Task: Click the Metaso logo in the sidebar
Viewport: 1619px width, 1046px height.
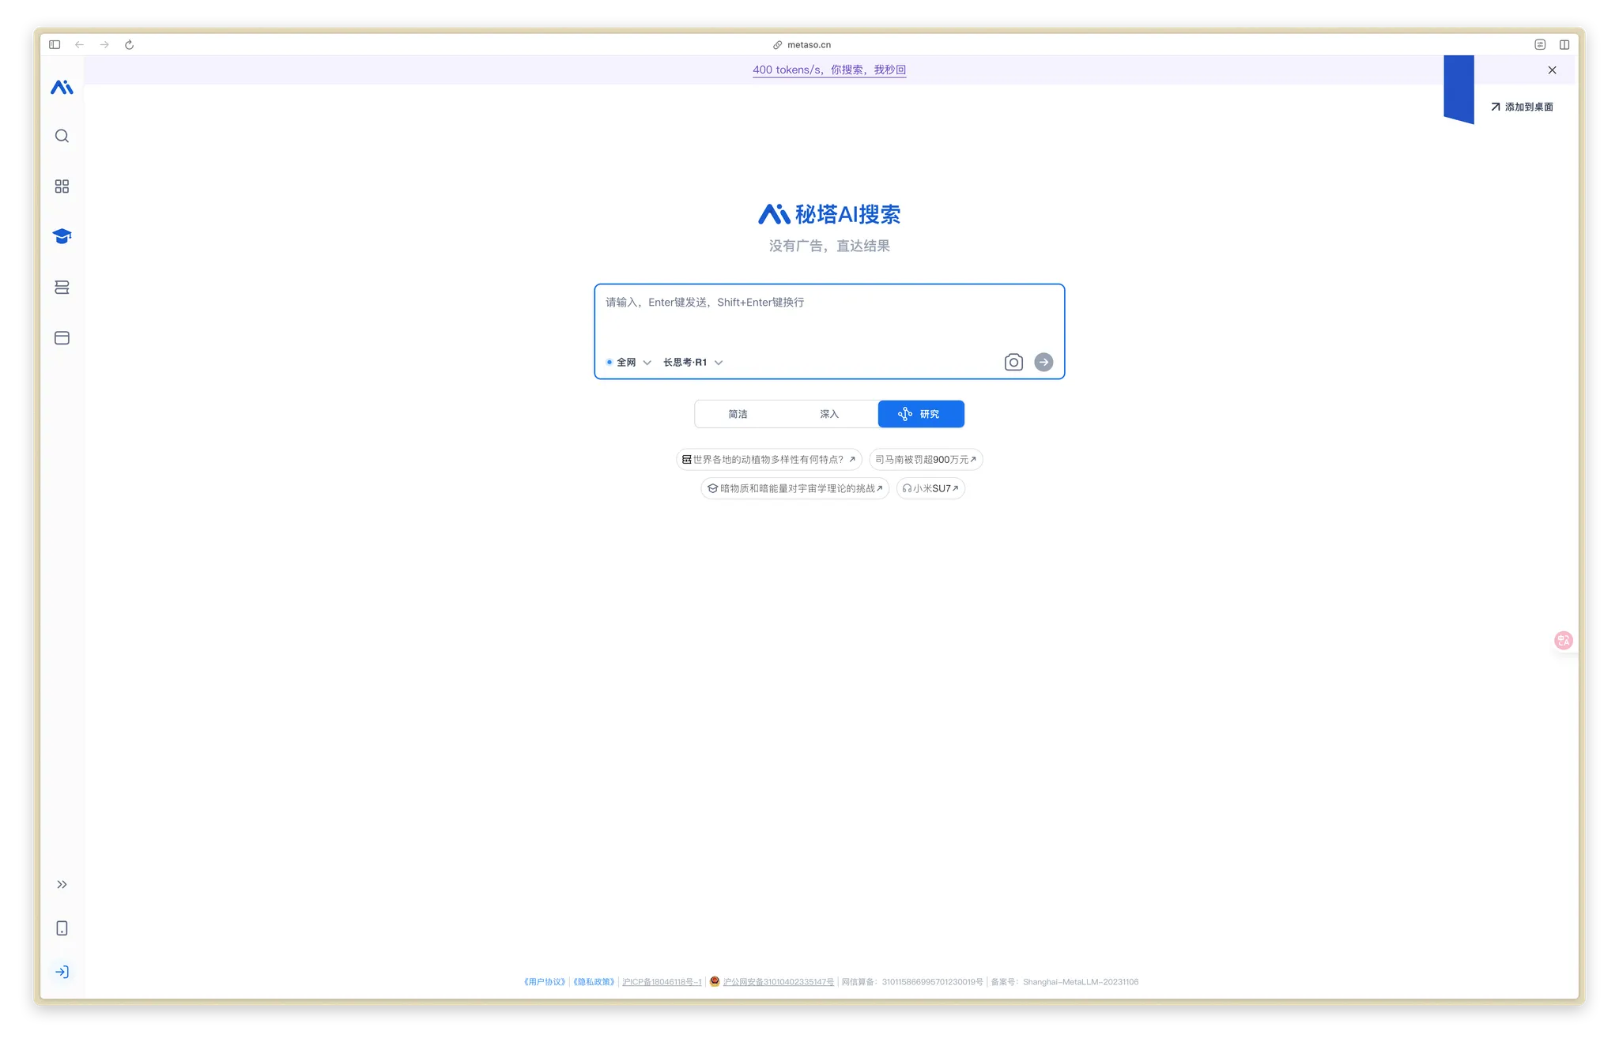Action: coord(62,87)
